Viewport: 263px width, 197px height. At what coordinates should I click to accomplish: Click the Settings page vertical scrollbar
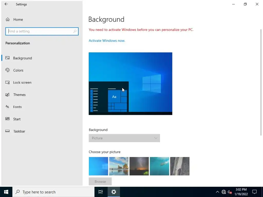pos(261,82)
